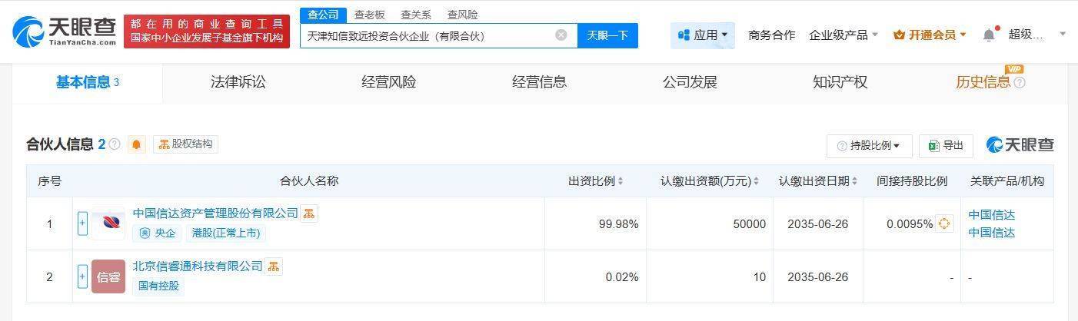Click the 天眼一下 search button
Image resolution: width=1078 pixels, height=321 pixels.
(x=607, y=35)
